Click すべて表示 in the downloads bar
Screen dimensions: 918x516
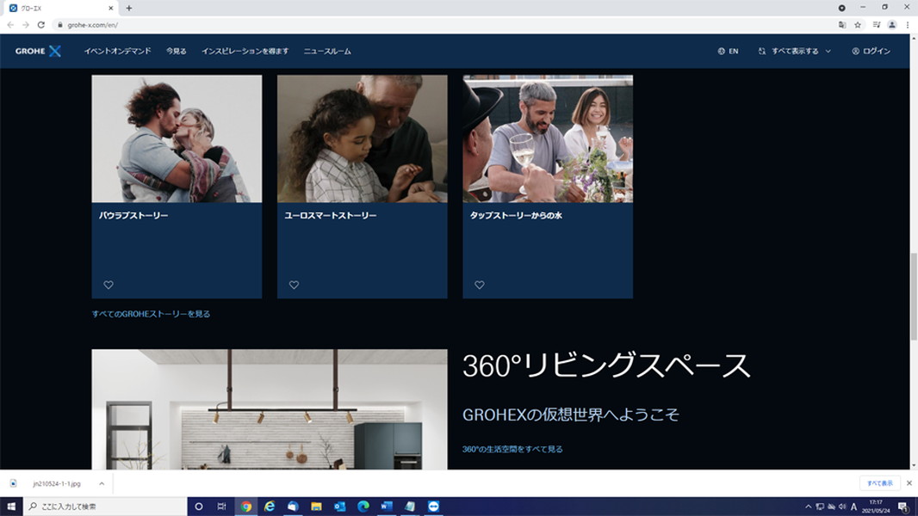click(880, 483)
